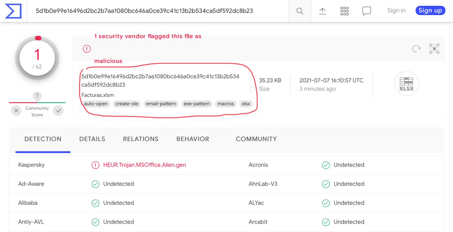Open the BEHAVIOR tab
This screenshot has height=232, width=453.
coord(193,139)
